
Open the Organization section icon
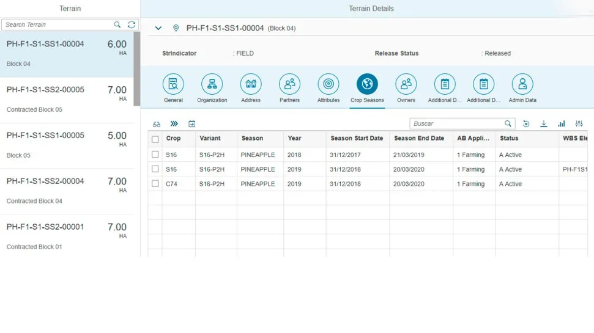coord(212,84)
